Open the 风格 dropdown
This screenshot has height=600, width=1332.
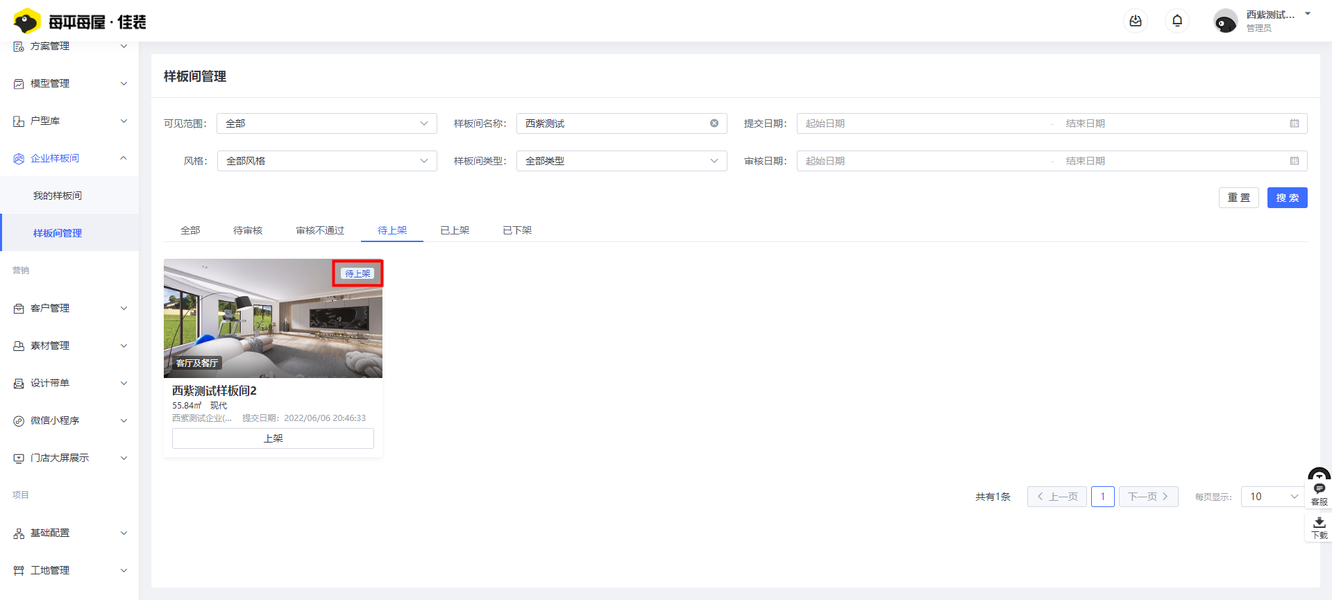point(327,161)
